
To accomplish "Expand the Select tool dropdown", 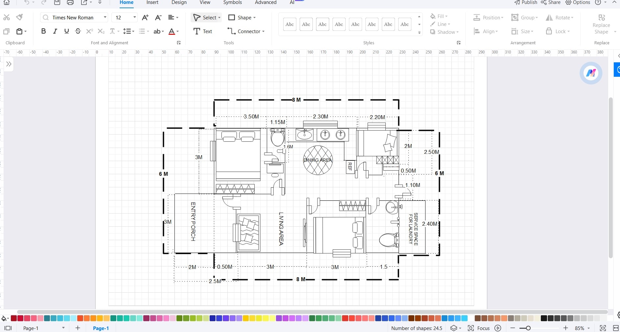I will (219, 18).
